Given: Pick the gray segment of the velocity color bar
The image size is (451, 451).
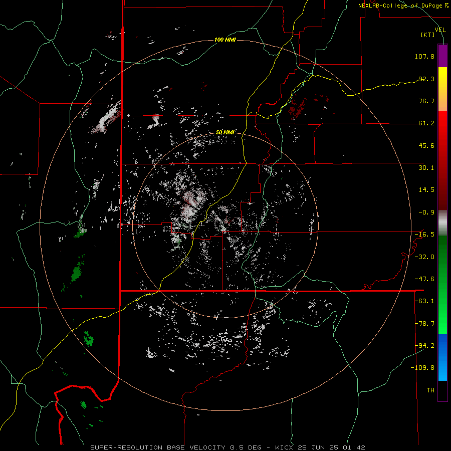Looking at the screenshot, I should [x=442, y=223].
